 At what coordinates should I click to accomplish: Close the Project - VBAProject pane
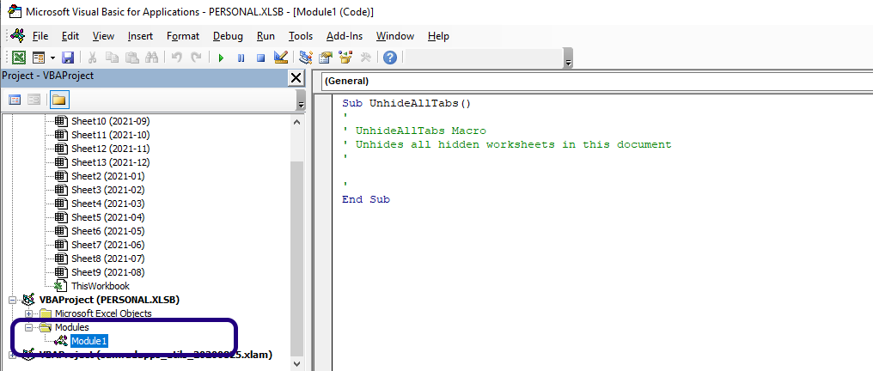296,78
